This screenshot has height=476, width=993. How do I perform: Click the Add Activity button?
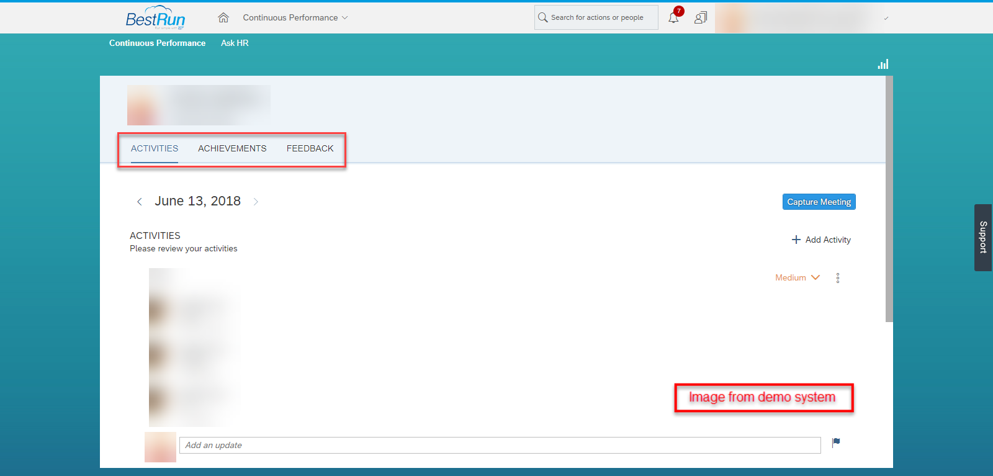(x=821, y=240)
